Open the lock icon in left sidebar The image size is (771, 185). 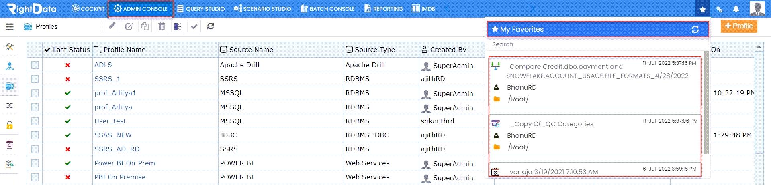point(10,125)
